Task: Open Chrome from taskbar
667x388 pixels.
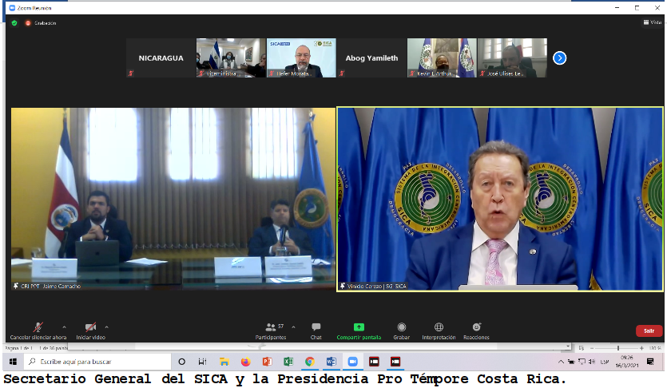Action: click(310, 362)
